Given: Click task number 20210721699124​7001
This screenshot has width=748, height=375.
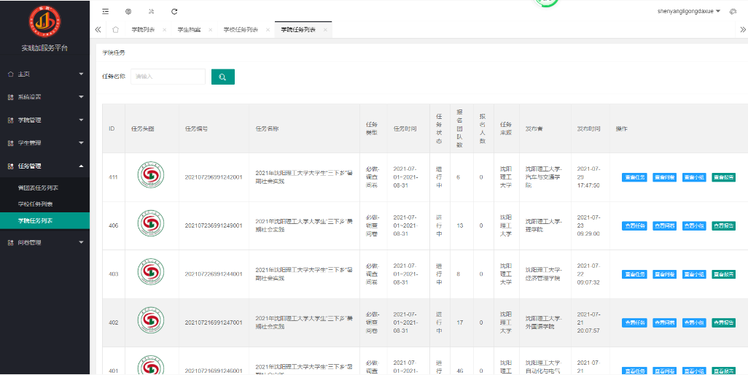Looking at the screenshot, I should [214, 323].
